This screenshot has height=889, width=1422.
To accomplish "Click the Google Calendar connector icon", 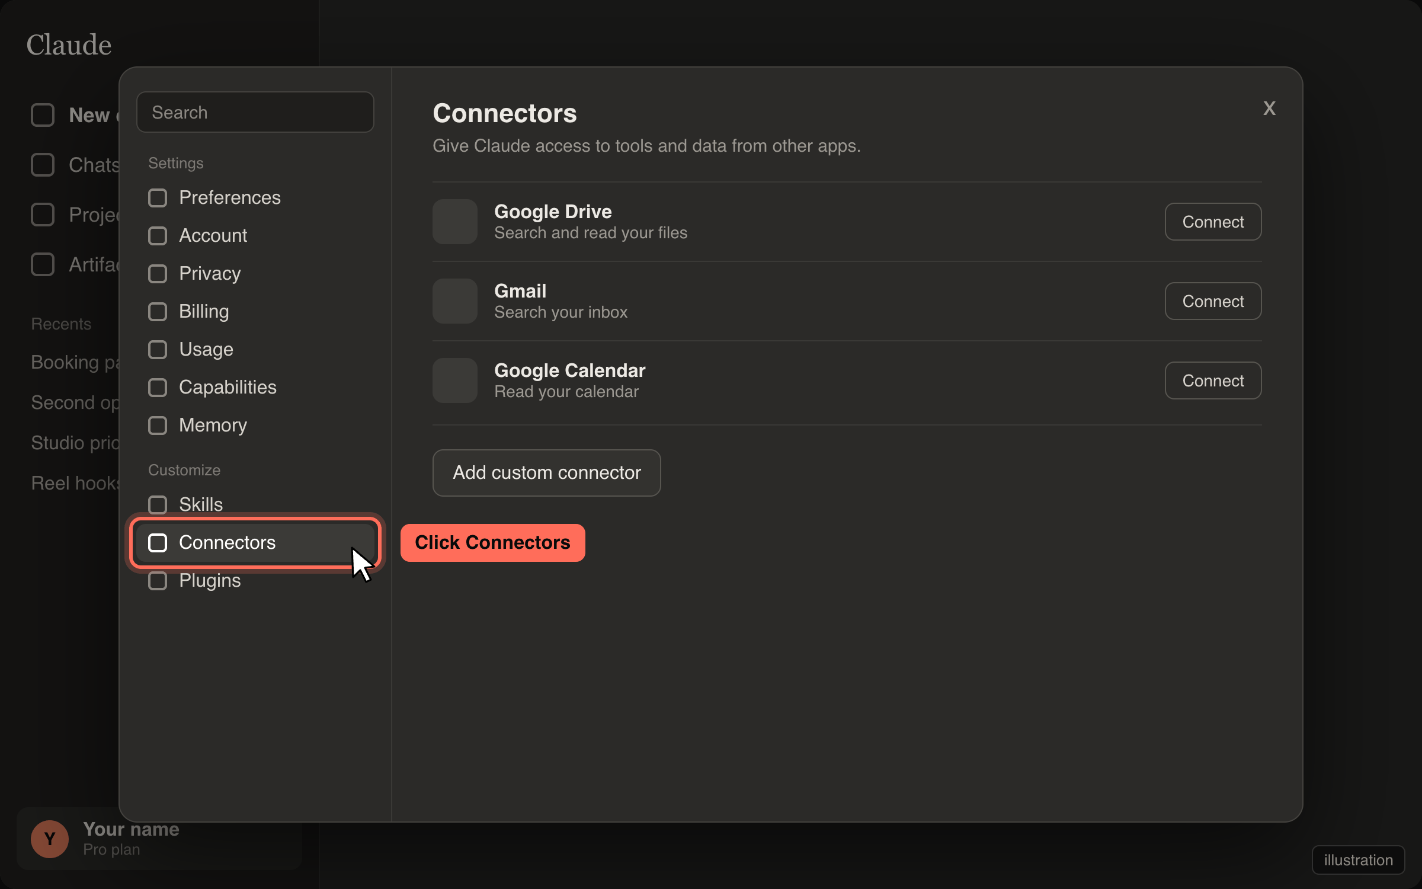I will point(455,380).
